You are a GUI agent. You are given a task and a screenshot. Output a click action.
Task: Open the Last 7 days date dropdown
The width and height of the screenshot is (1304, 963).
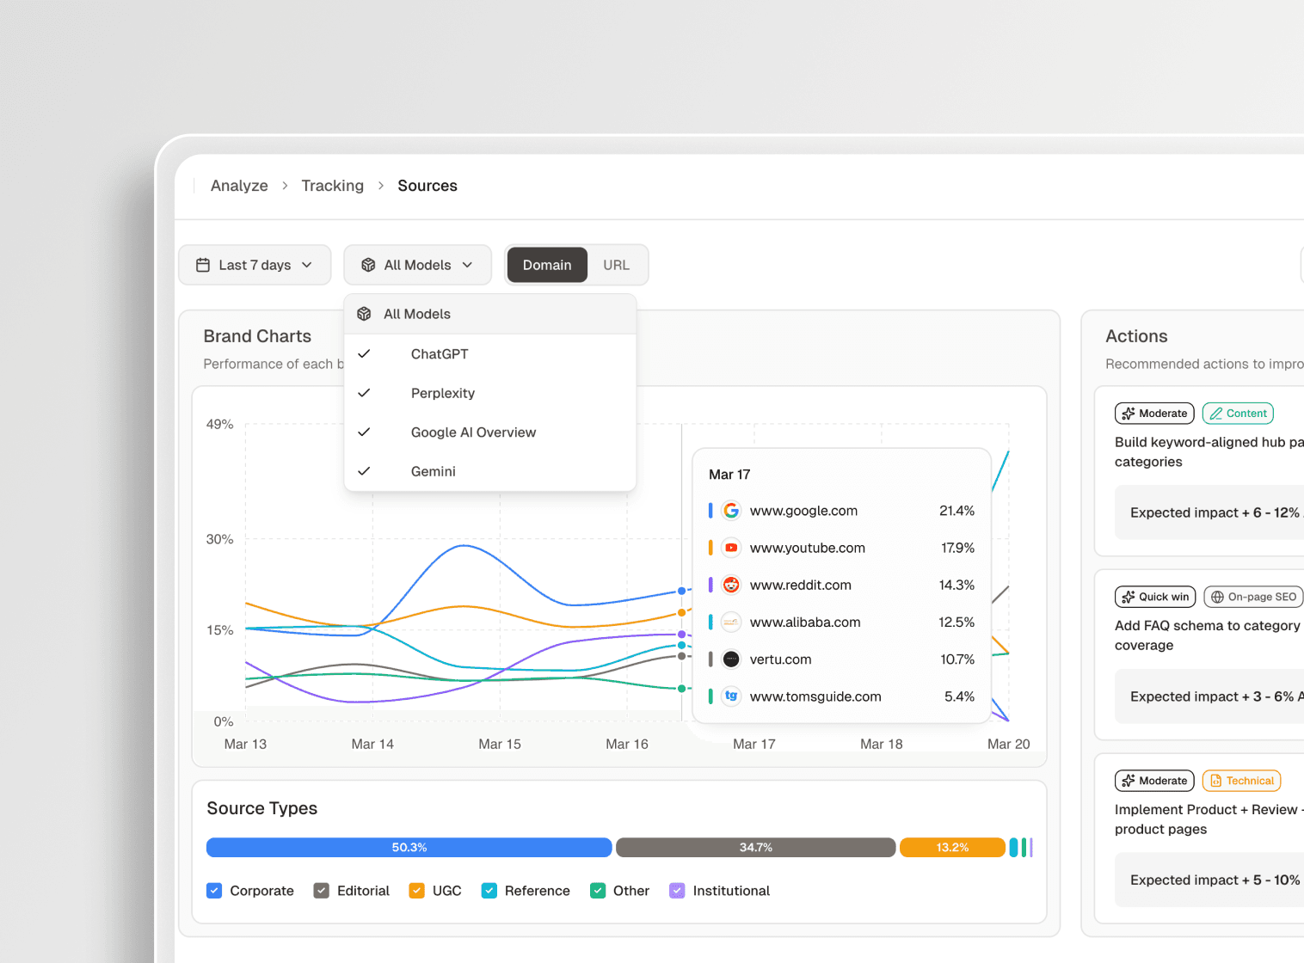pos(255,265)
